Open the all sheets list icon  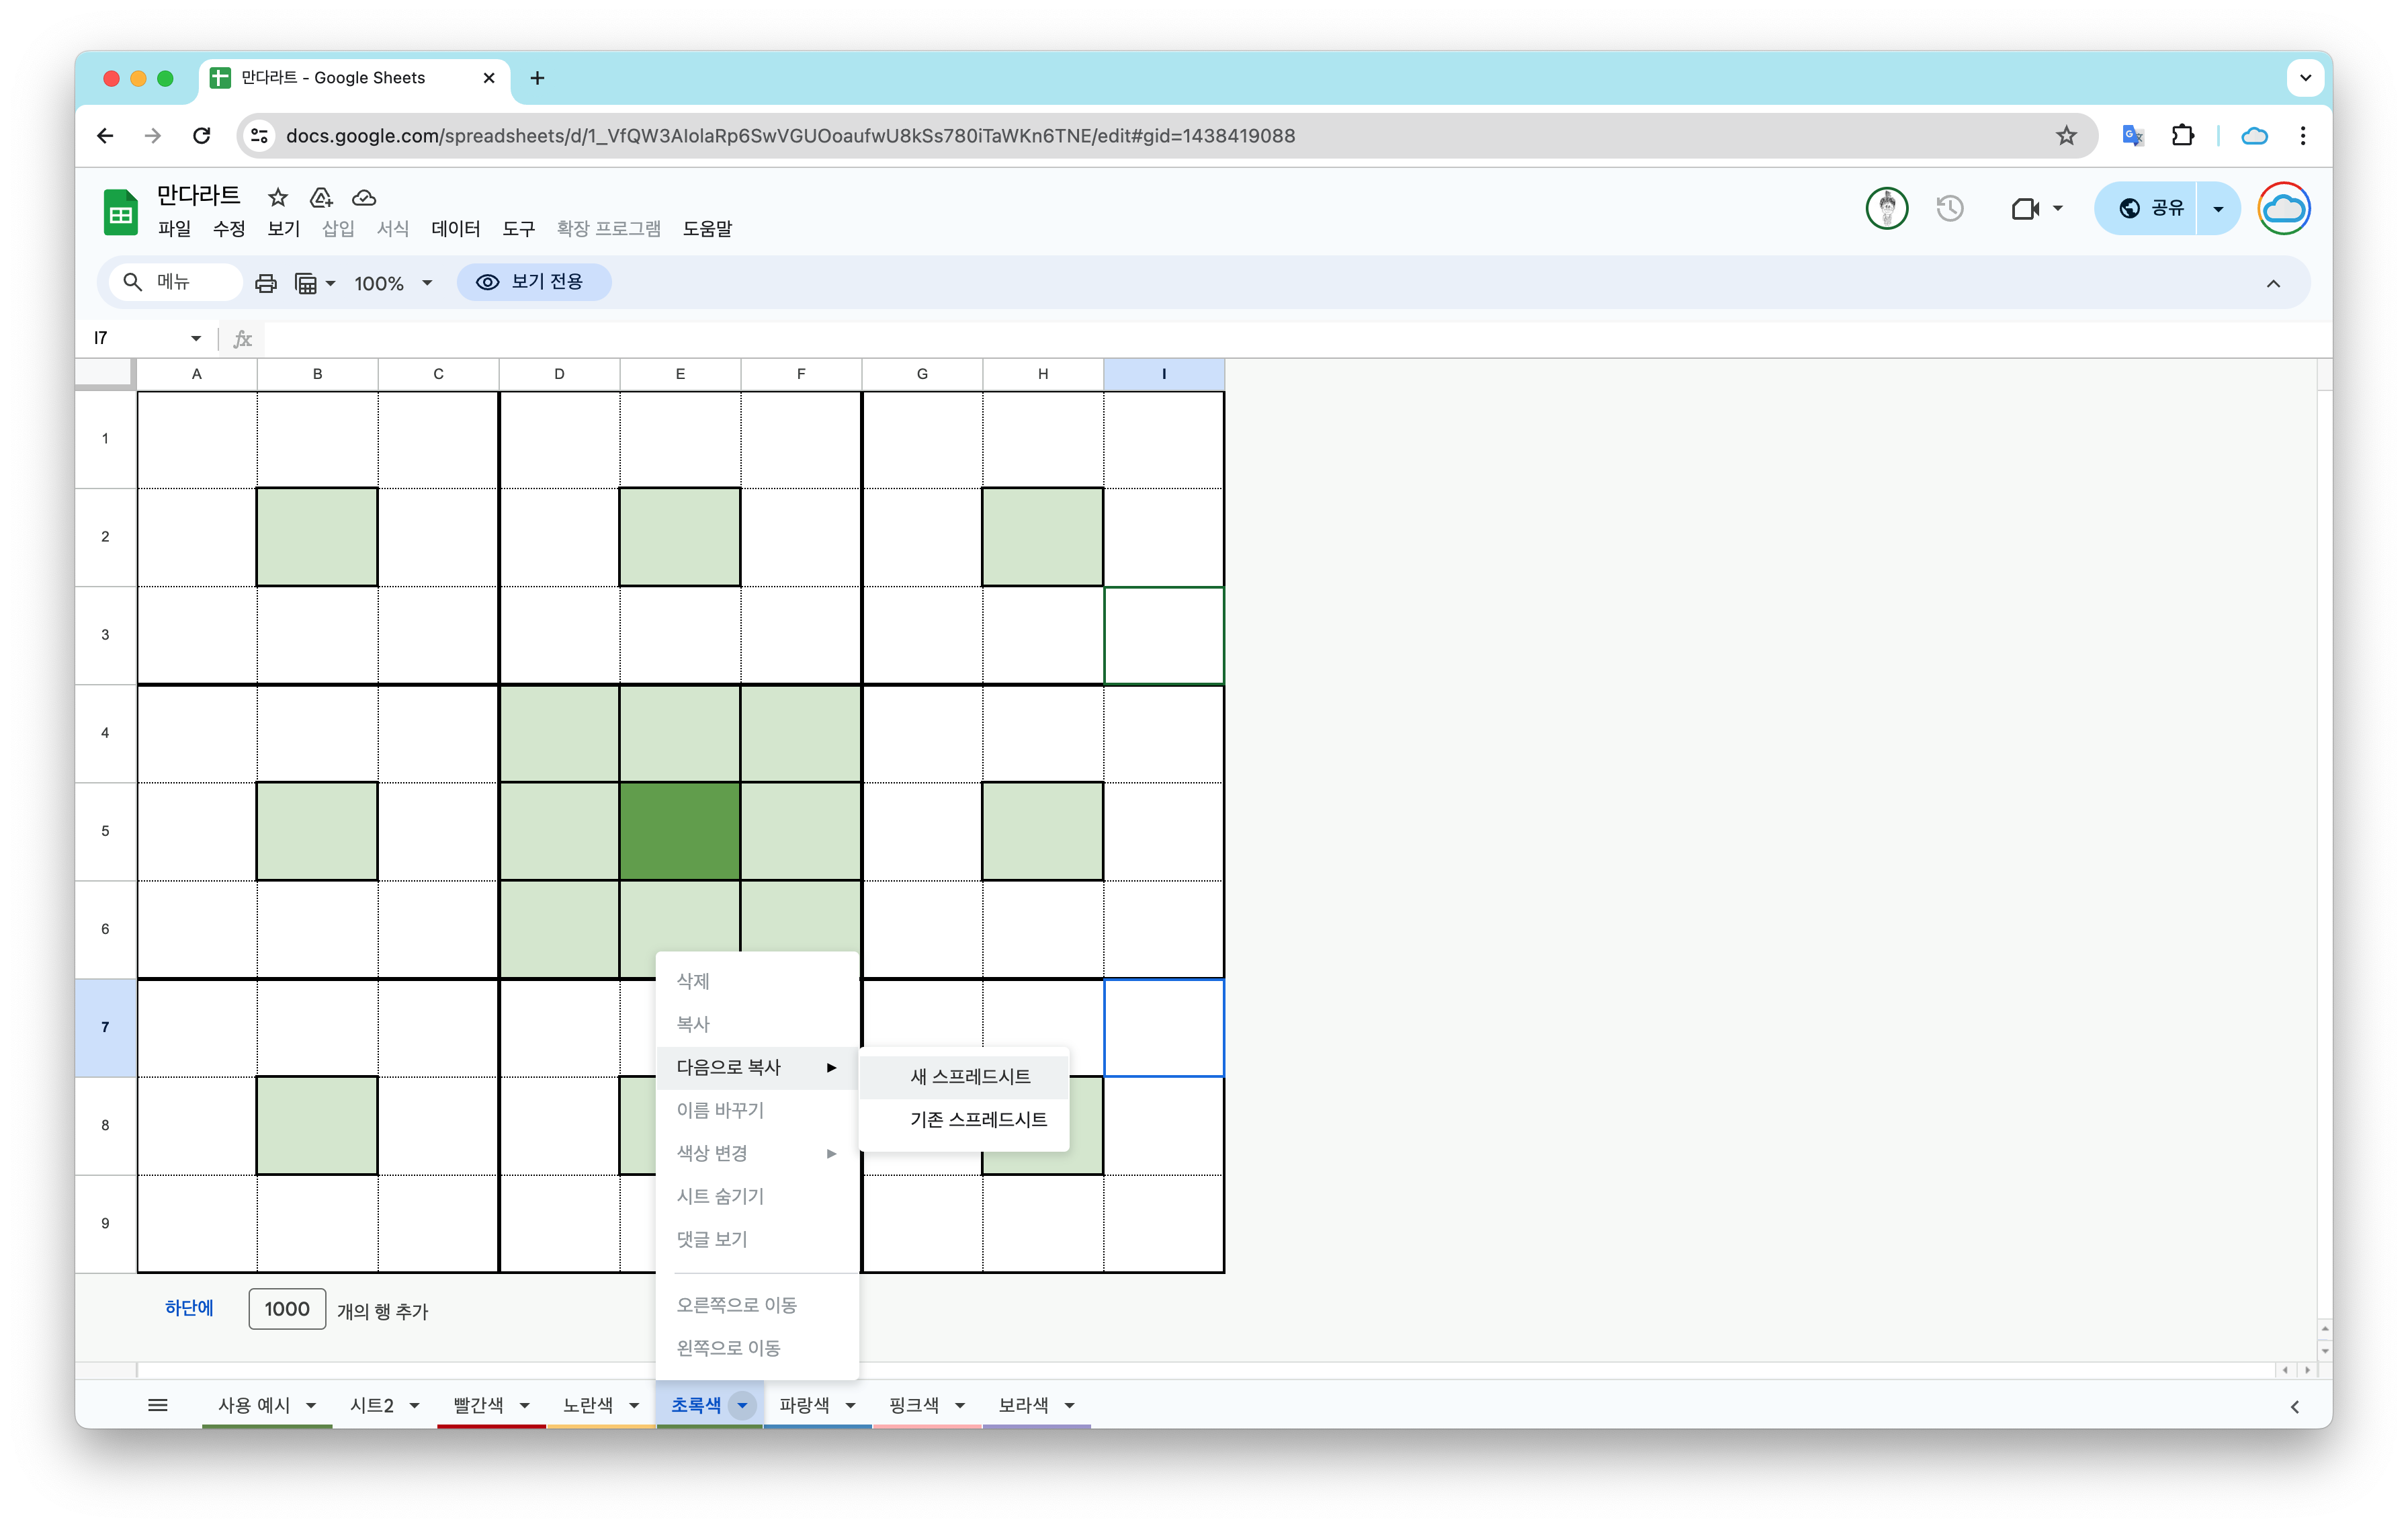(157, 1405)
